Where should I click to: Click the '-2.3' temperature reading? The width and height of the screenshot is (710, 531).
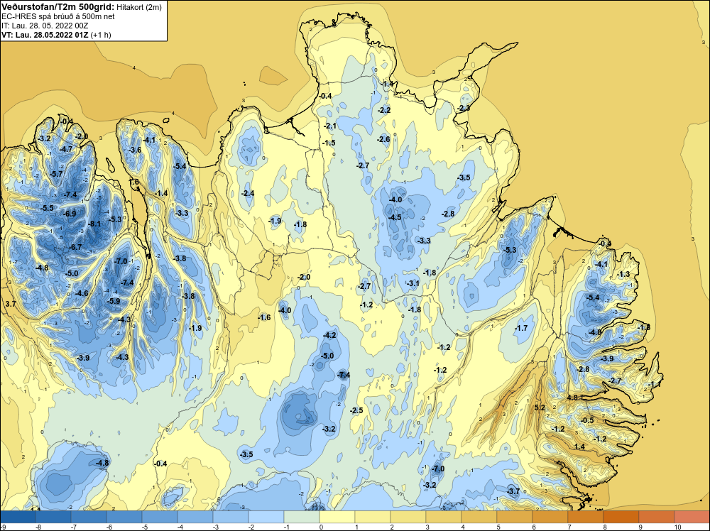464,108
